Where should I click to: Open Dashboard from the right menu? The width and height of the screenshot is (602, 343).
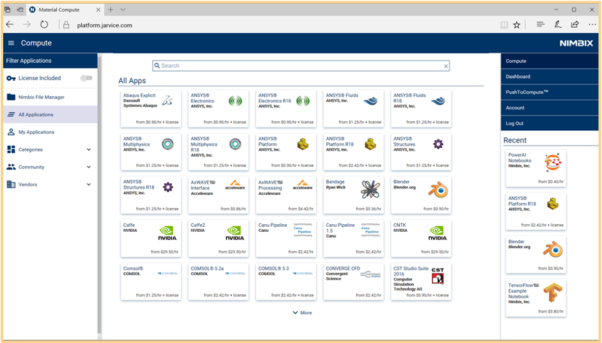coord(550,77)
